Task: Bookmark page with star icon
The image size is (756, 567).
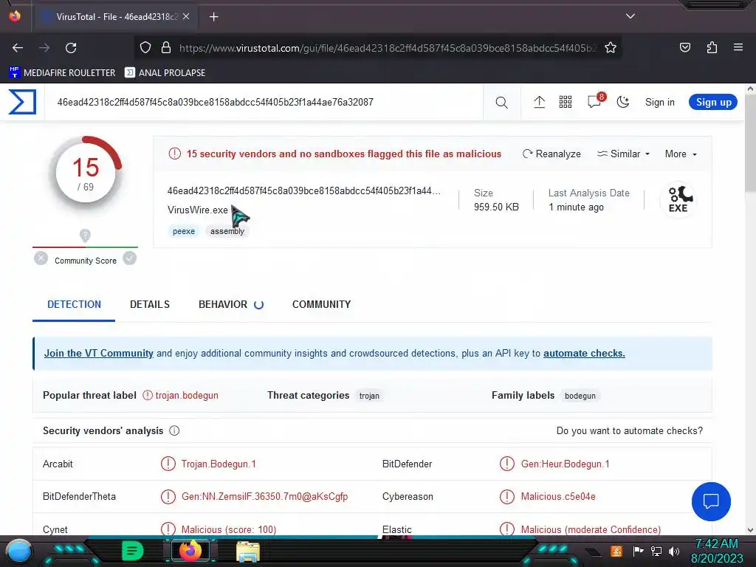Action: tap(611, 48)
